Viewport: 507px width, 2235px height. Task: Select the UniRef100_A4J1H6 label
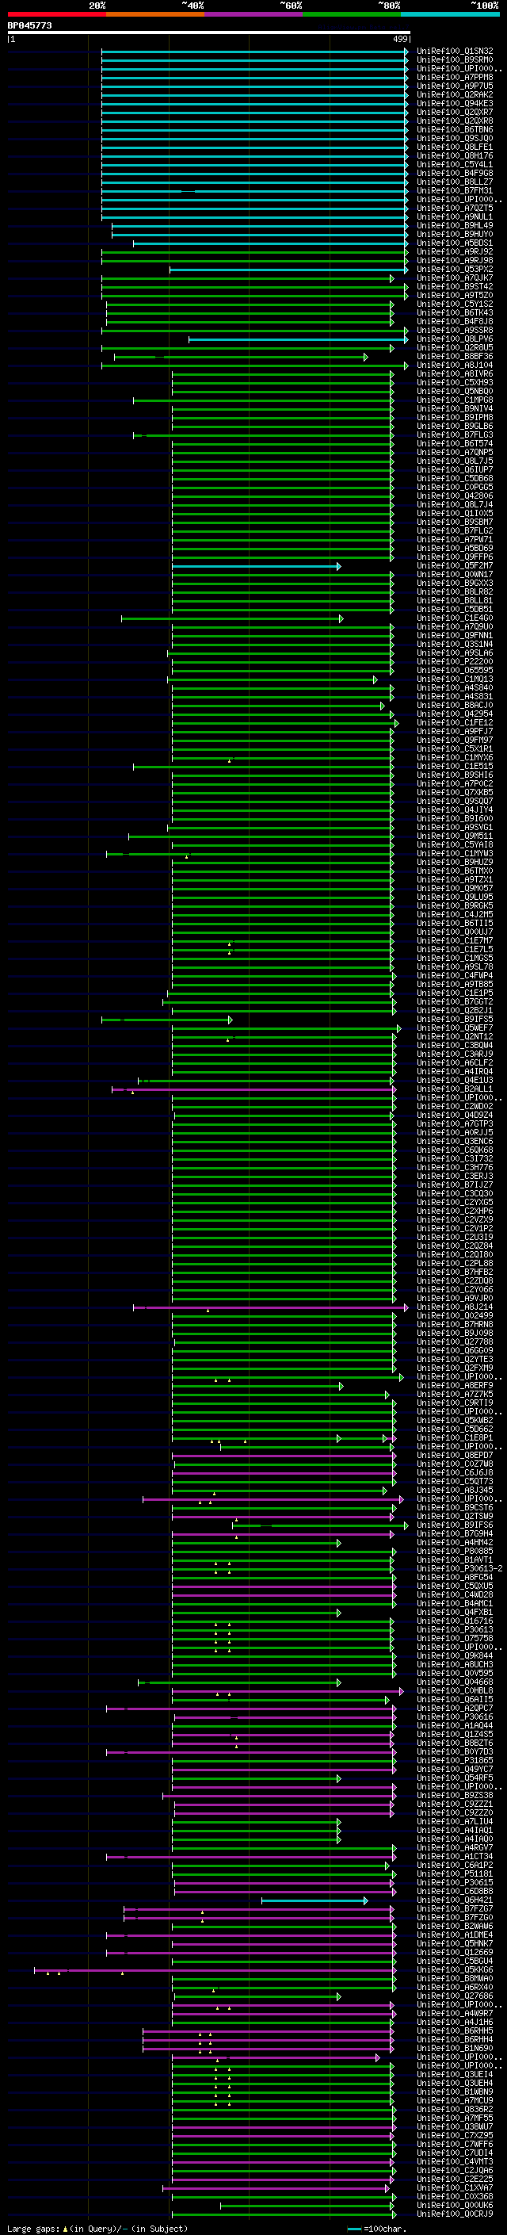[455, 2022]
